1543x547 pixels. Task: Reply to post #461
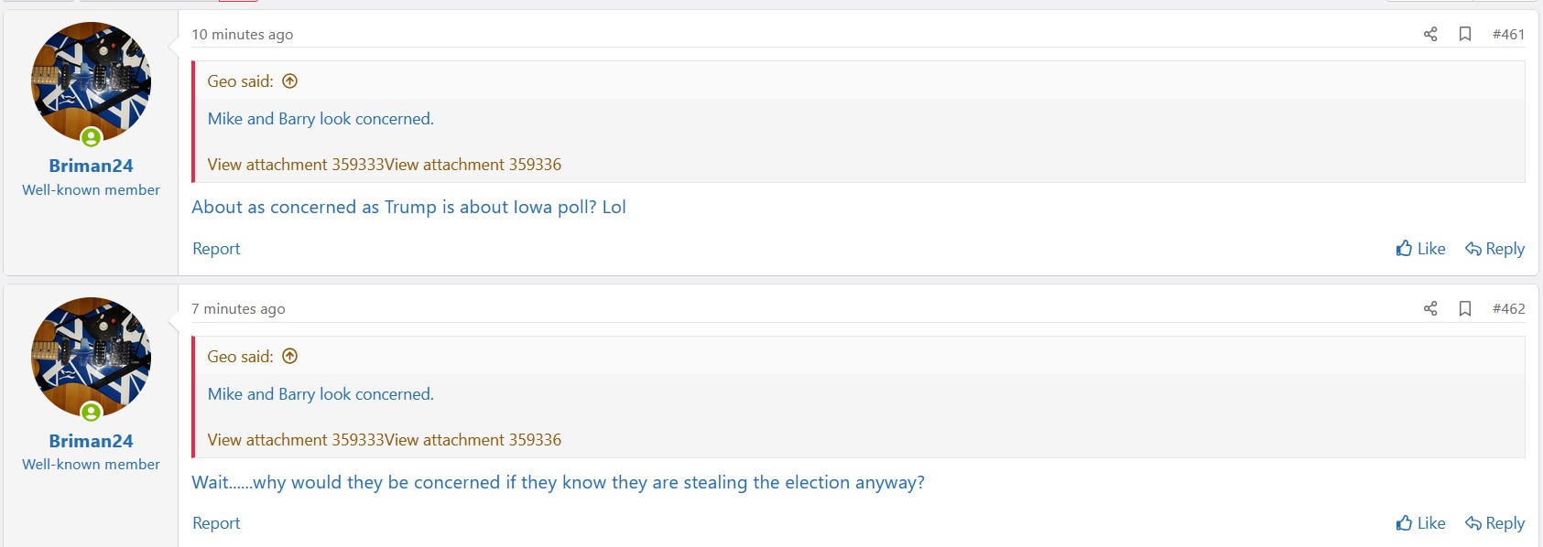1494,248
